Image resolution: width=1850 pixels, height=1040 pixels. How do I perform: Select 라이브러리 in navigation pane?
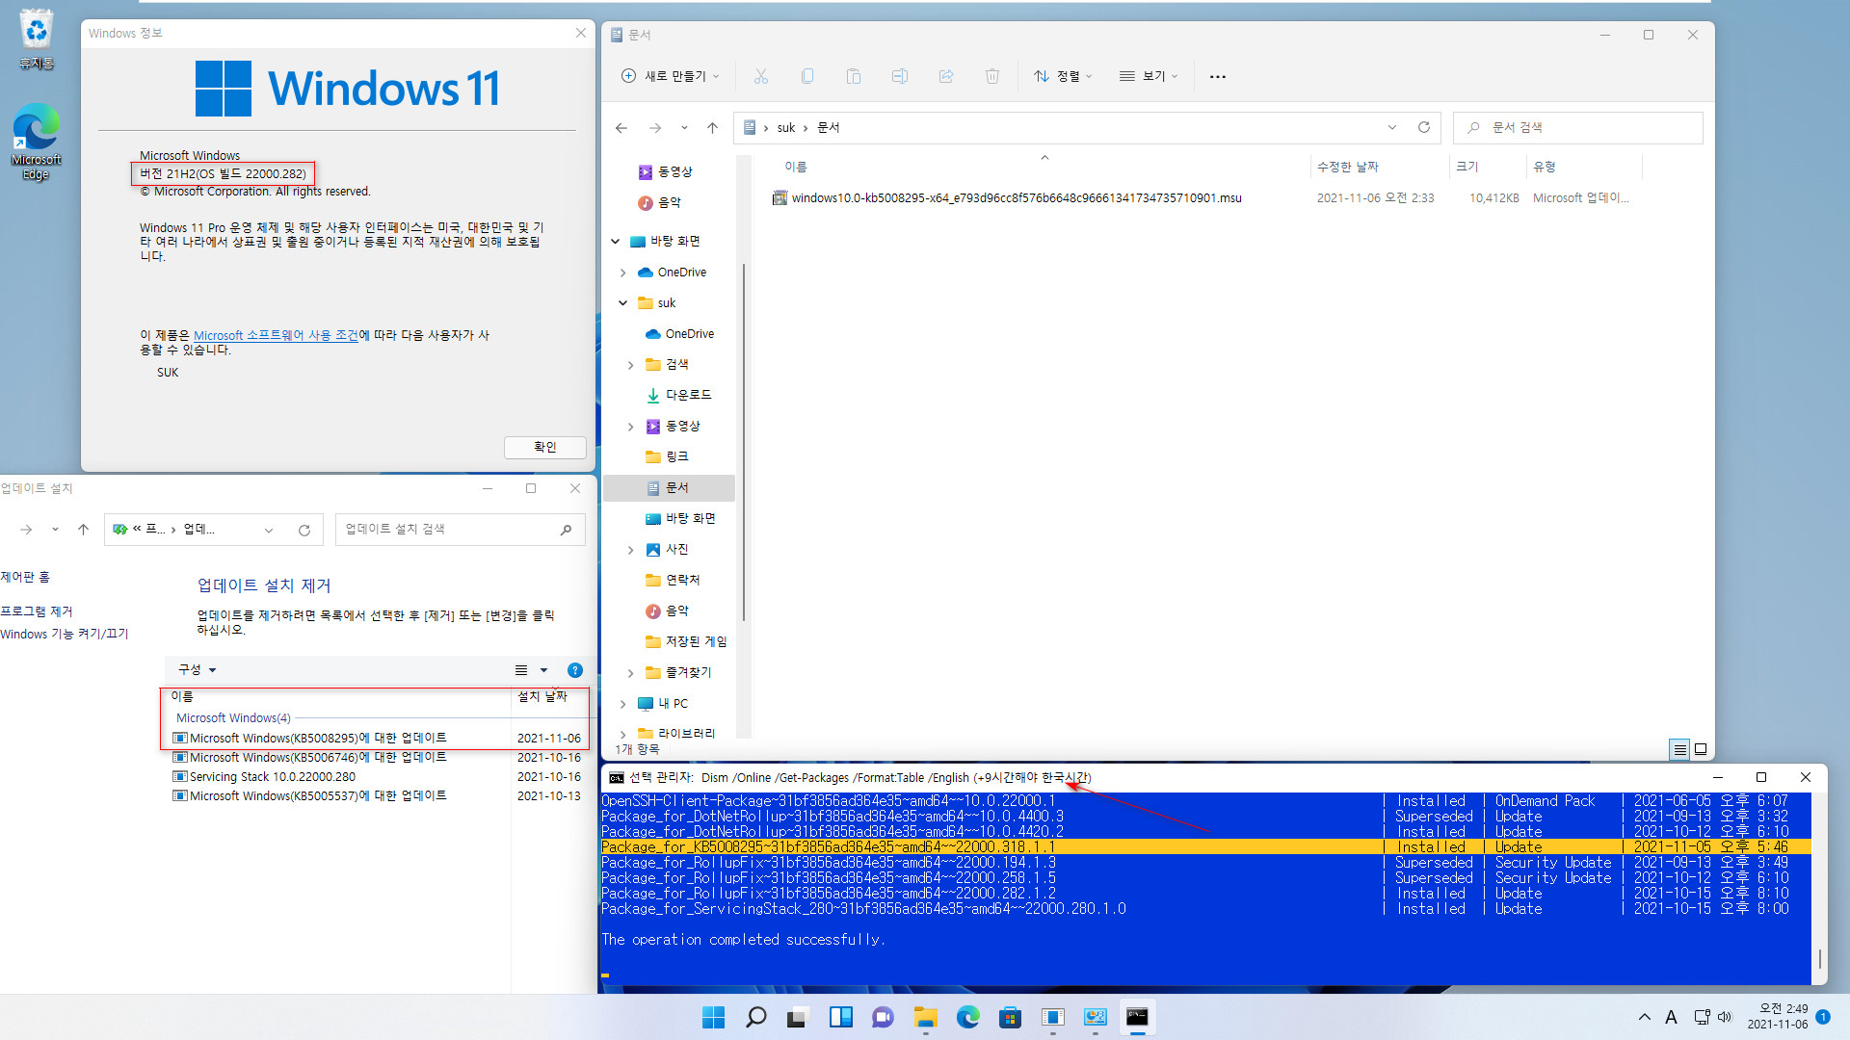click(676, 734)
